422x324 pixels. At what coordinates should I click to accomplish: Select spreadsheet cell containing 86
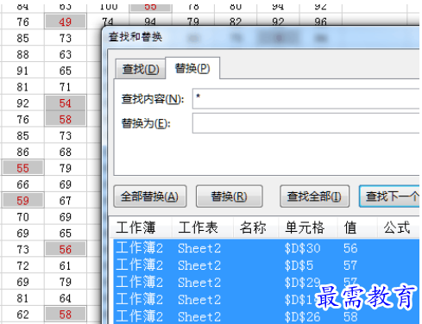(x=22, y=152)
